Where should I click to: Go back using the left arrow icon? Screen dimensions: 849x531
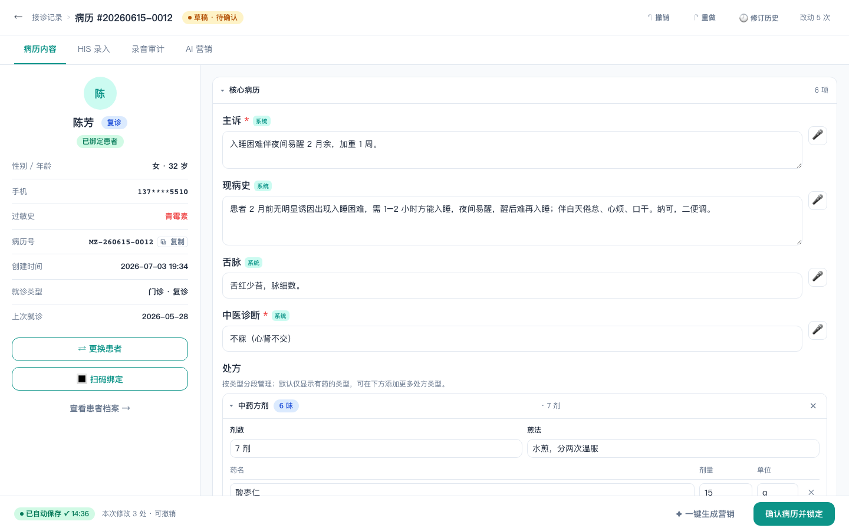18,17
